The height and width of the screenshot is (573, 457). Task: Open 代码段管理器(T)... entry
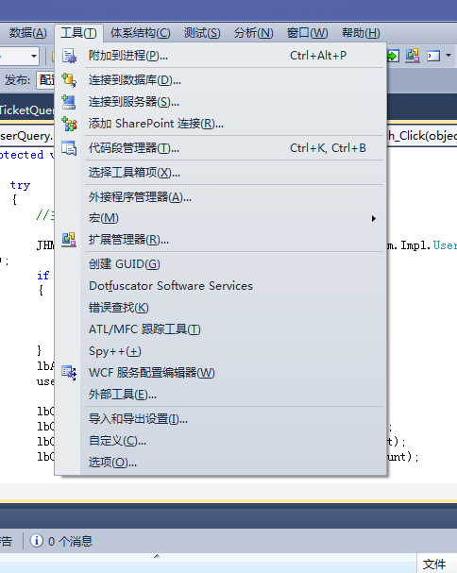(x=220, y=148)
